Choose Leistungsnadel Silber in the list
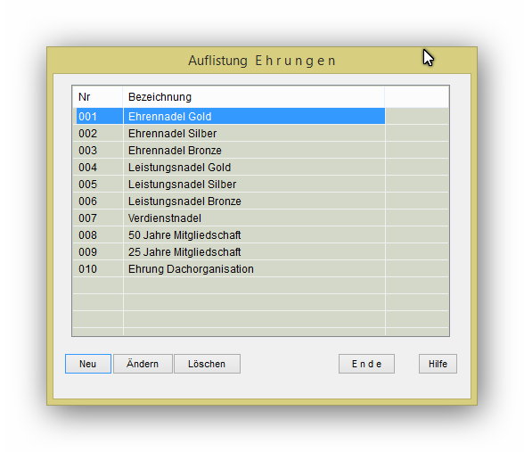 (231, 185)
